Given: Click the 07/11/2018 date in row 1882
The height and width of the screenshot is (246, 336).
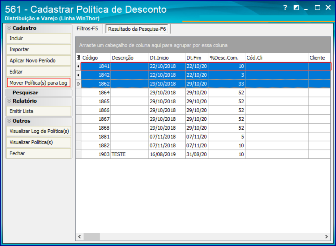Looking at the screenshot, I should [167, 146].
